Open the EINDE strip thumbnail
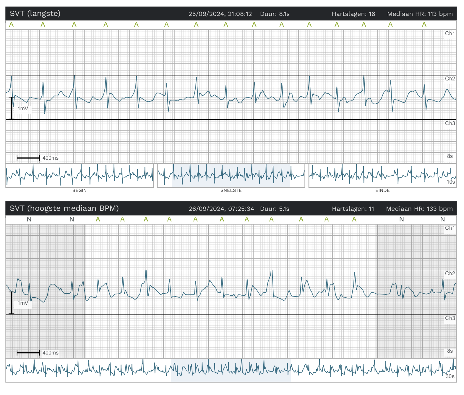The image size is (464, 395). point(382,175)
